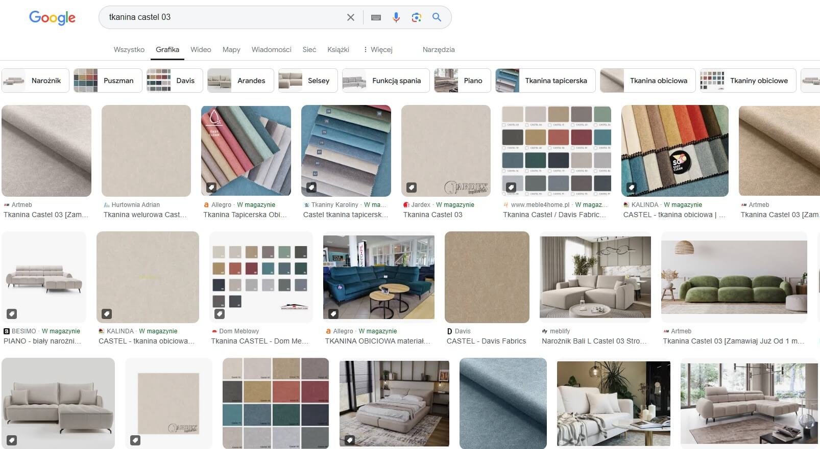The image size is (820, 449).
Task: Open link Narożnik Bali L Castel 03 Stro...
Action: tap(594, 341)
